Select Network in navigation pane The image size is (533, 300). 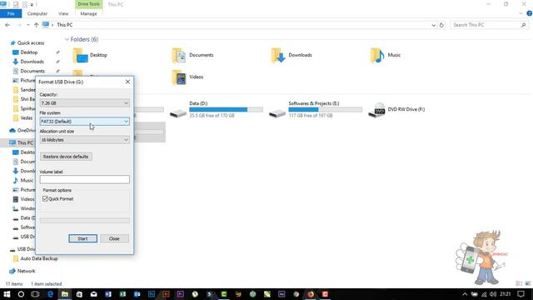coord(22,271)
